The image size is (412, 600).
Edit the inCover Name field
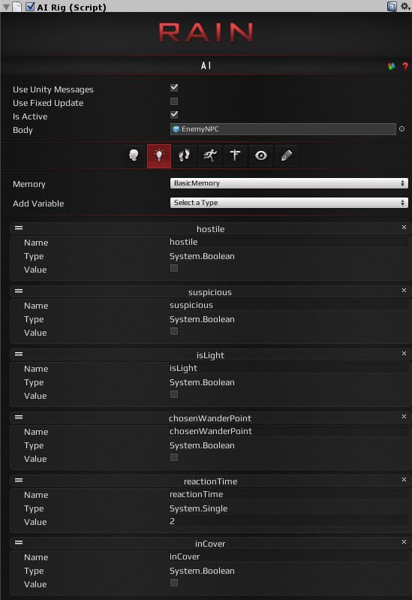[x=289, y=556]
